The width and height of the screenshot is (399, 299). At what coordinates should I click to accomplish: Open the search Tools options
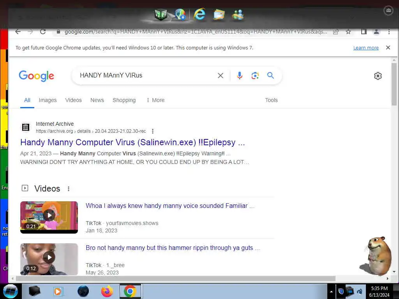271,100
